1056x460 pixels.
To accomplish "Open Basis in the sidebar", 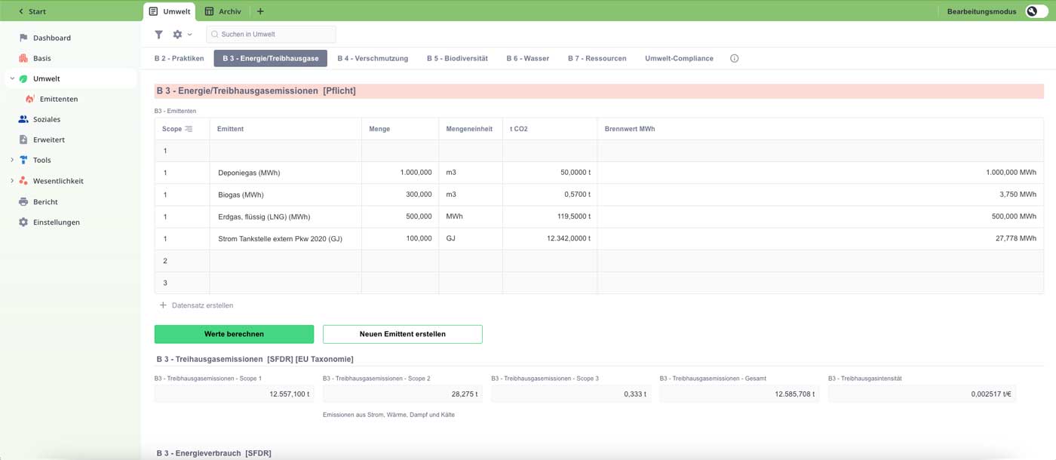I will pos(41,58).
